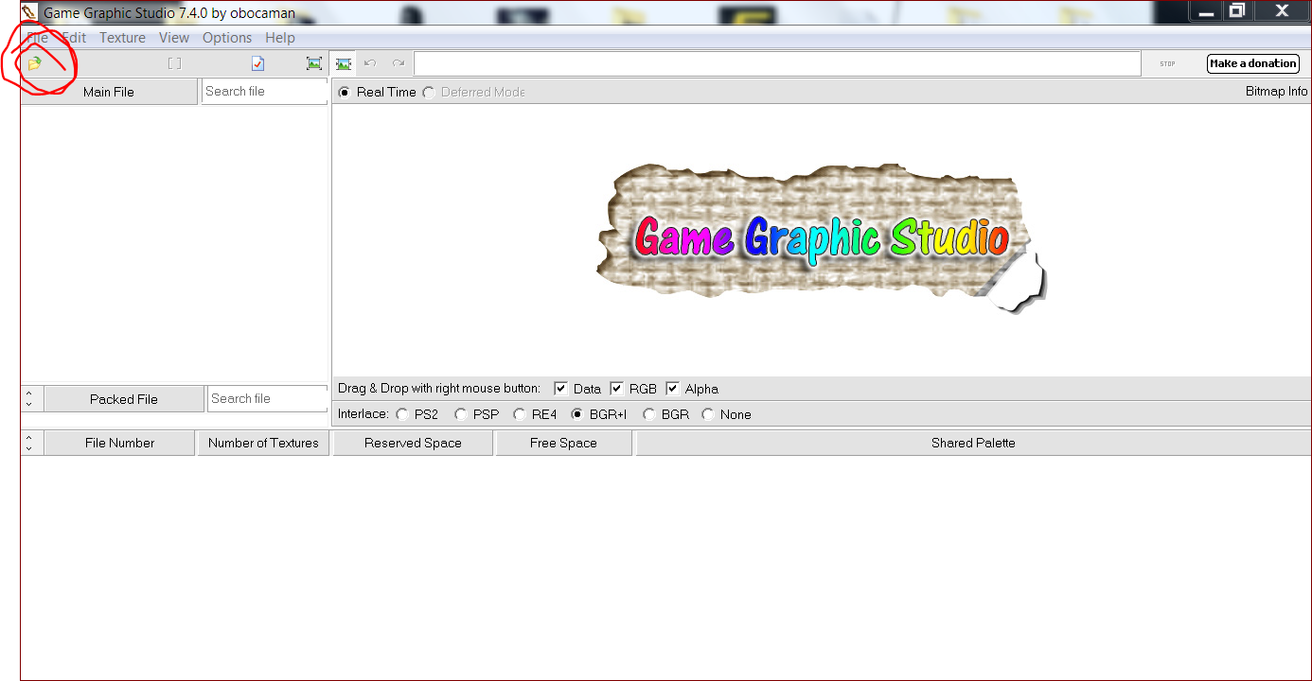Click the arrows beside File Number

pyautogui.click(x=29, y=443)
